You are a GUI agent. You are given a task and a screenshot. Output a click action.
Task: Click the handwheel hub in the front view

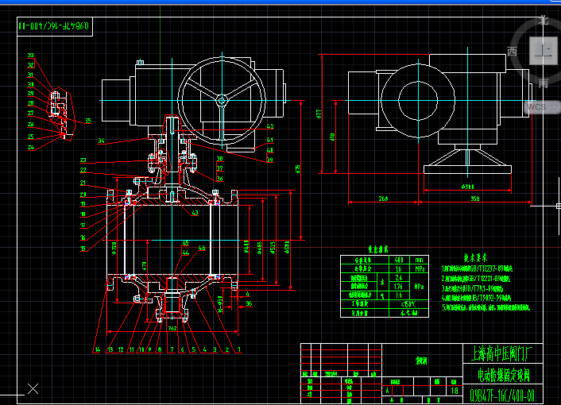tap(222, 100)
